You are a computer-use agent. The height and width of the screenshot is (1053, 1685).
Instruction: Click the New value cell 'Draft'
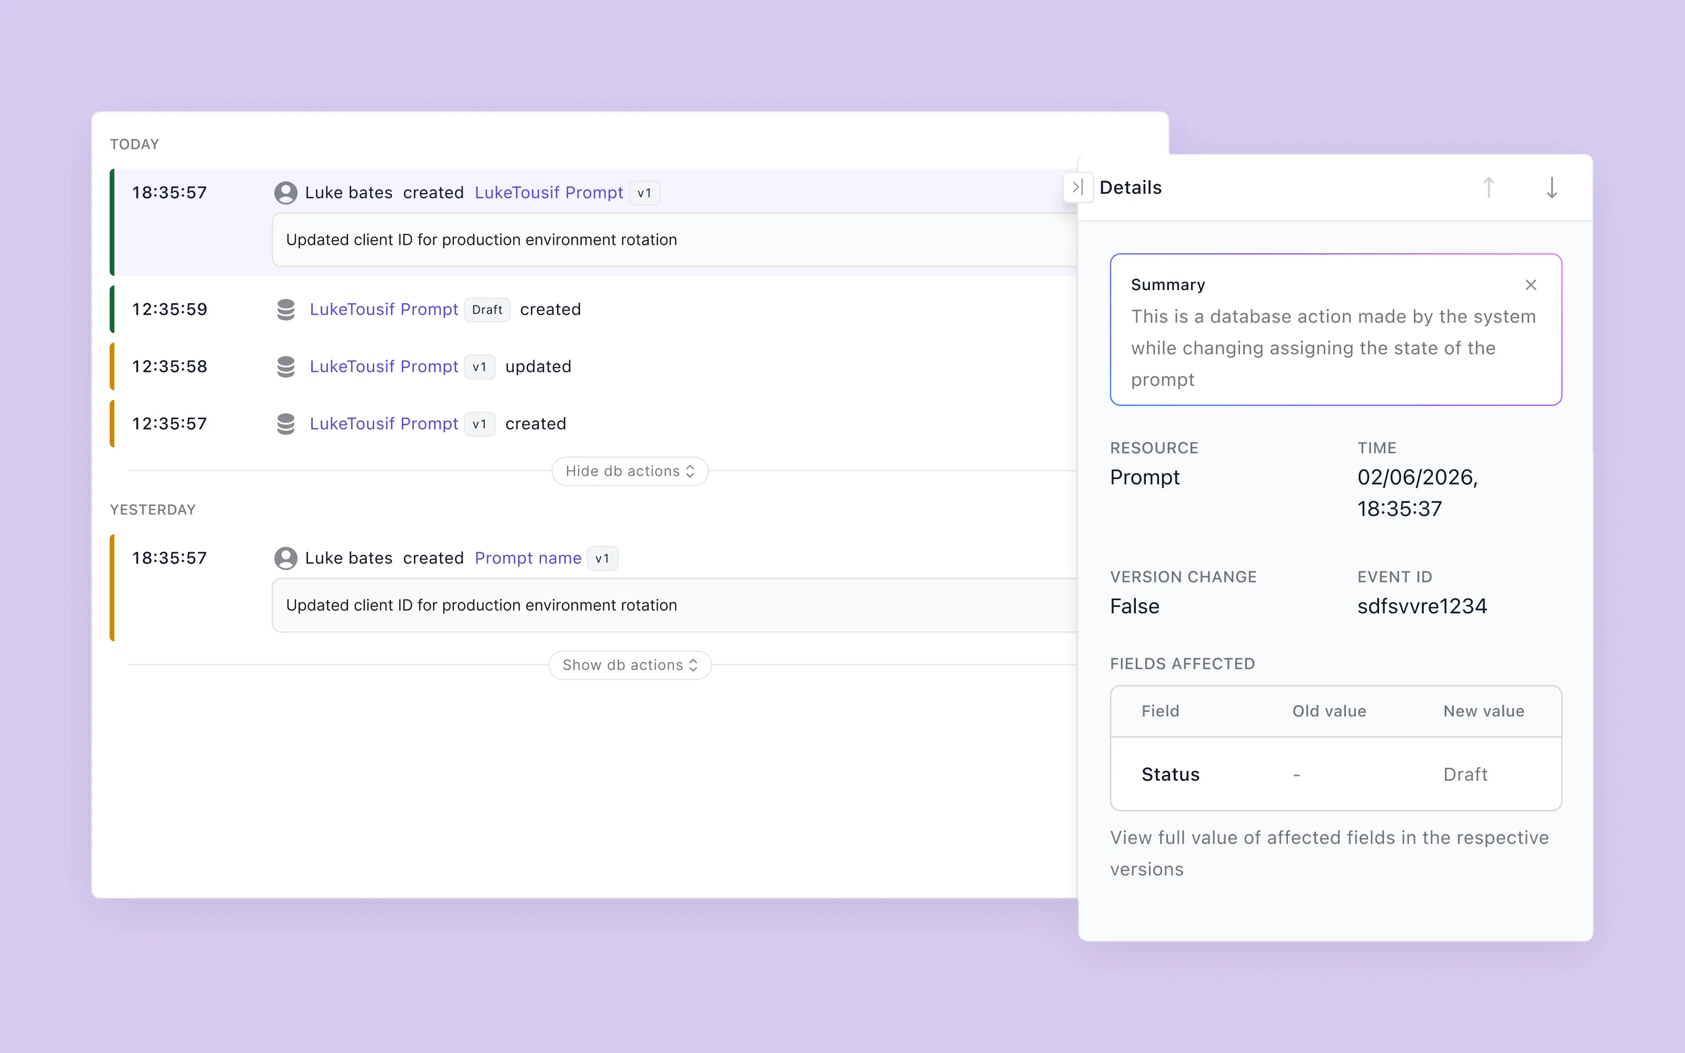(1465, 774)
